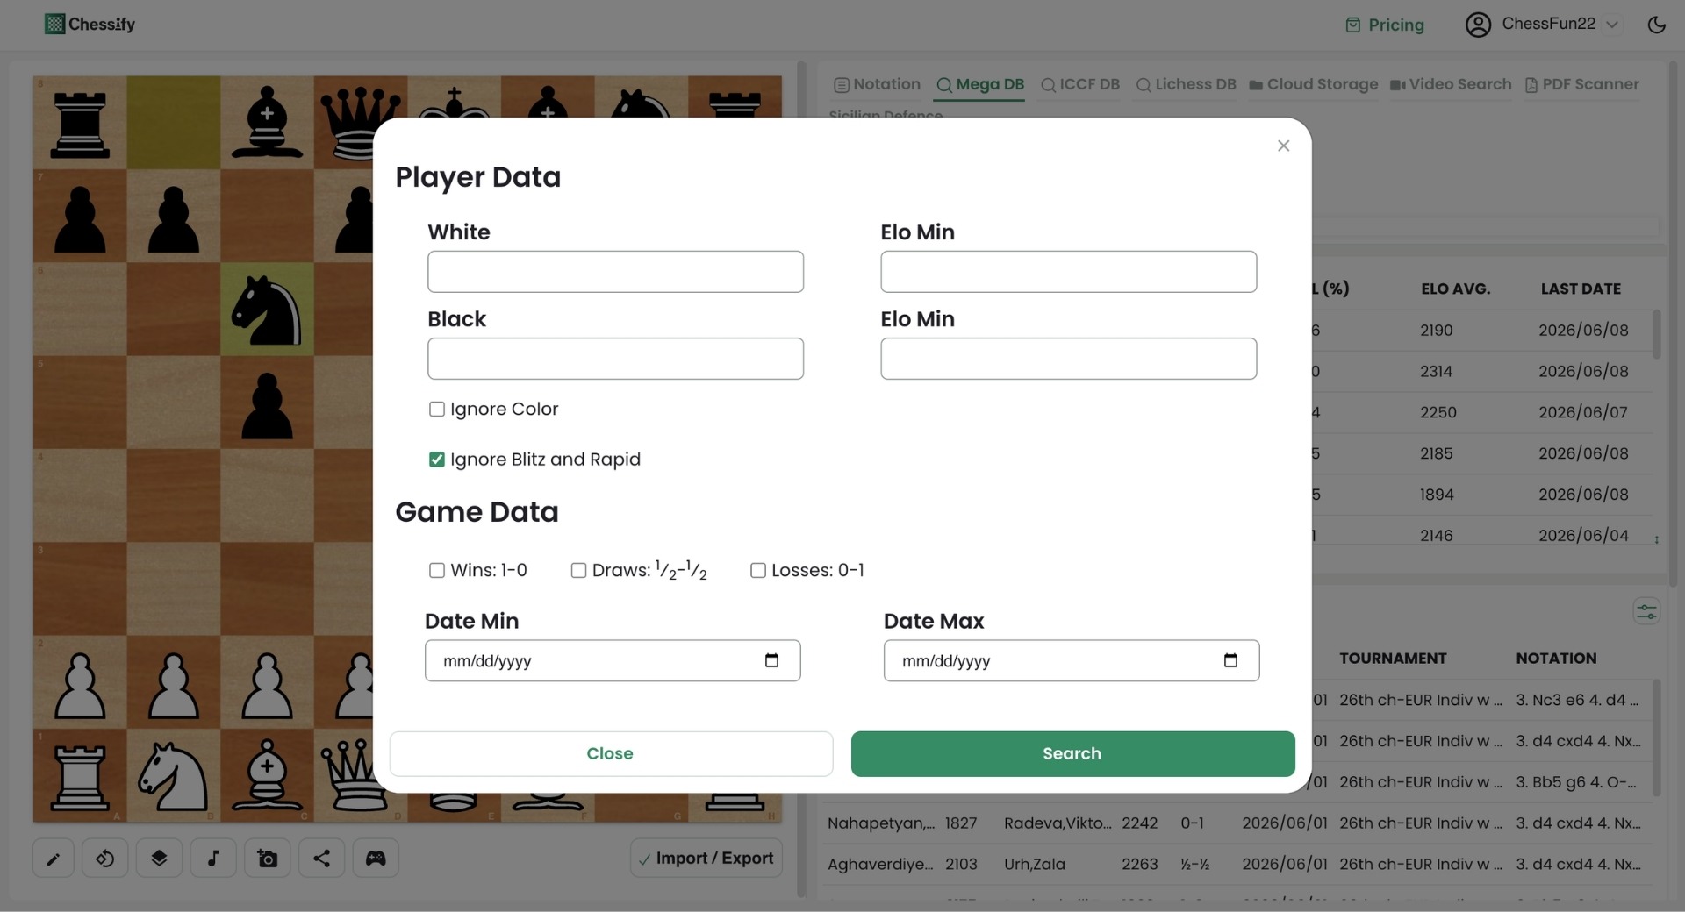Click the Close button in dialog
The image size is (1685, 912).
tap(611, 754)
